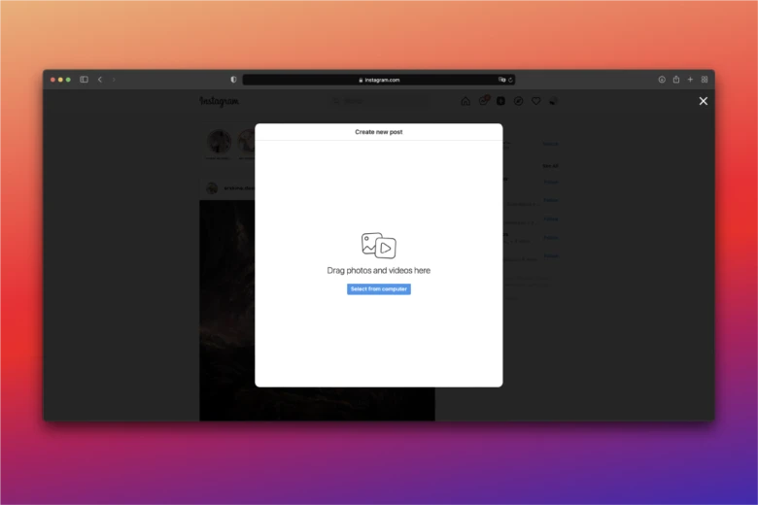Reload the page in Safari

pyautogui.click(x=510, y=80)
